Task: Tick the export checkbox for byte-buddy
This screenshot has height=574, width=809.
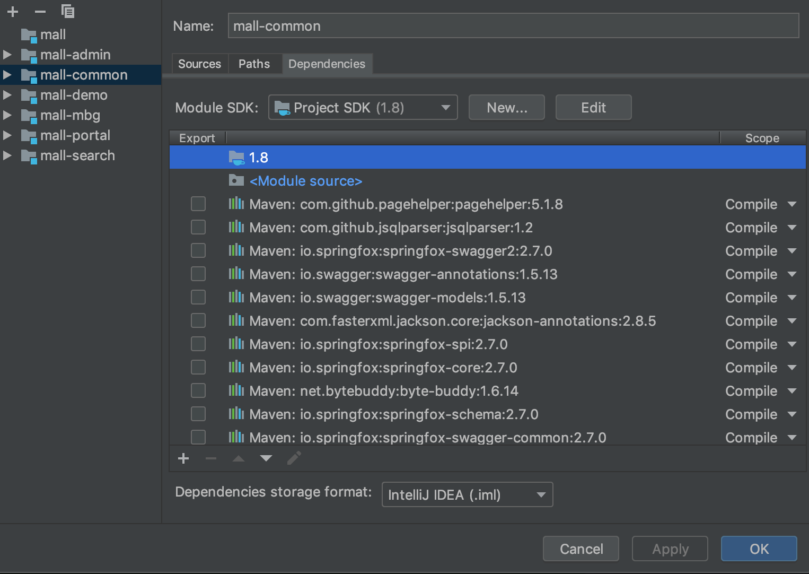Action: [198, 391]
